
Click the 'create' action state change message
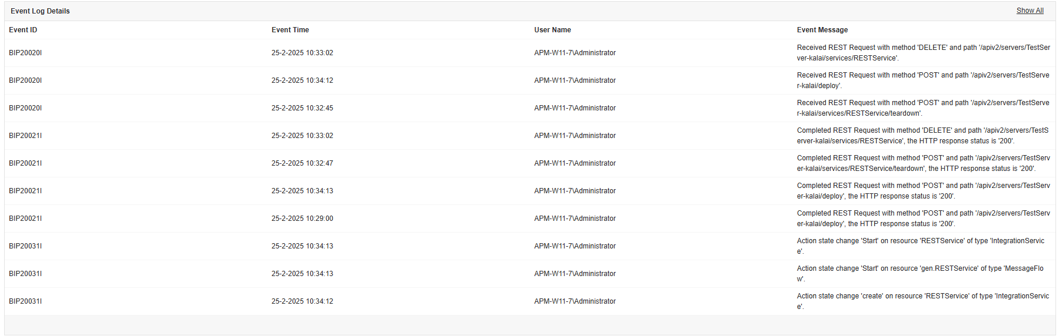click(x=922, y=301)
